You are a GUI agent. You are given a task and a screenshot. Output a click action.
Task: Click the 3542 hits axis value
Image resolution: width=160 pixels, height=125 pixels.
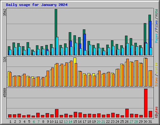tap(5, 12)
